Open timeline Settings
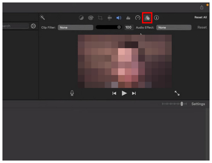 pos(198,104)
